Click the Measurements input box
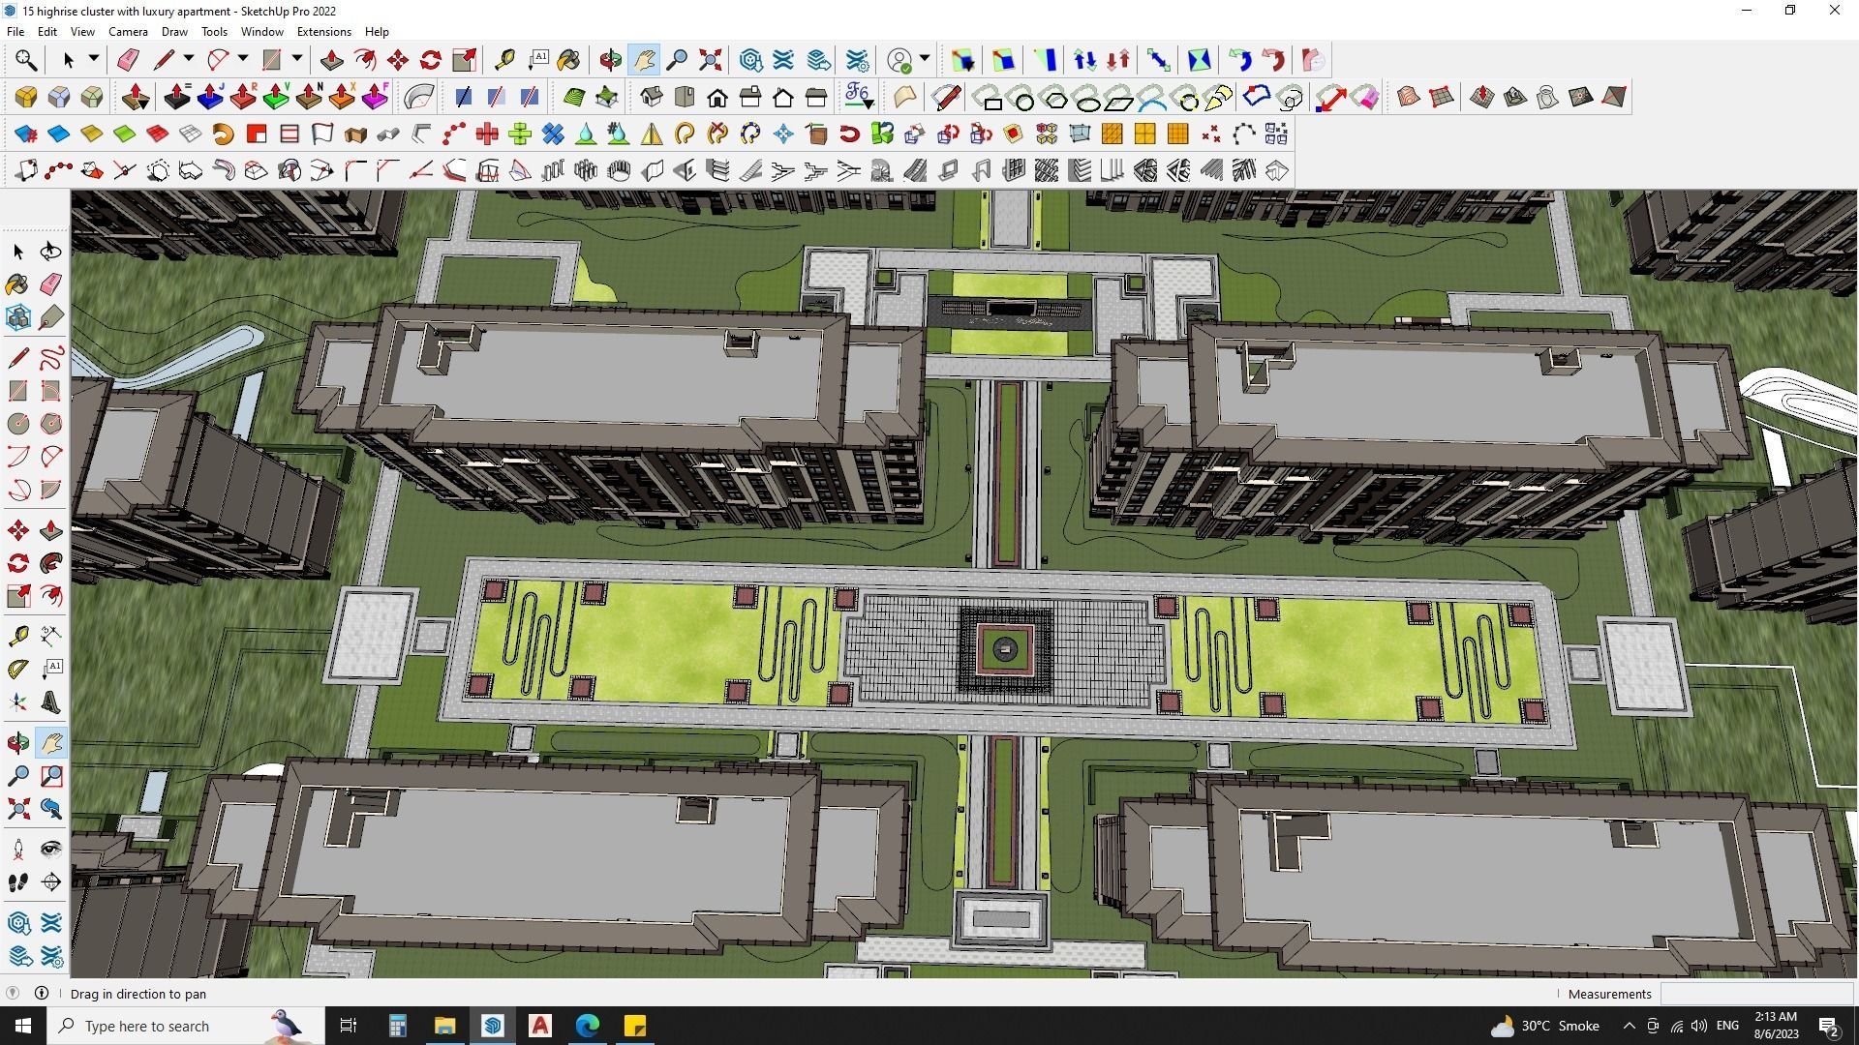Viewport: 1859px width, 1045px height. click(1754, 994)
